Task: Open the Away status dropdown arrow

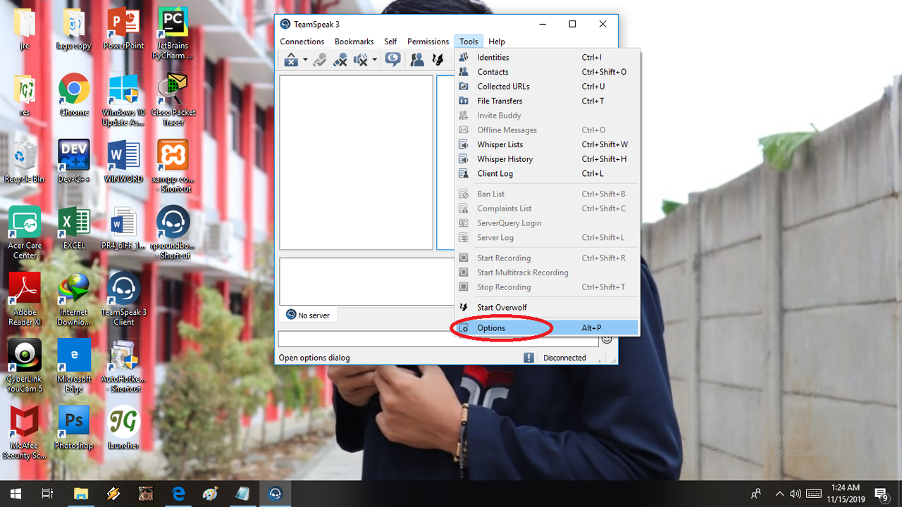Action: (x=305, y=61)
